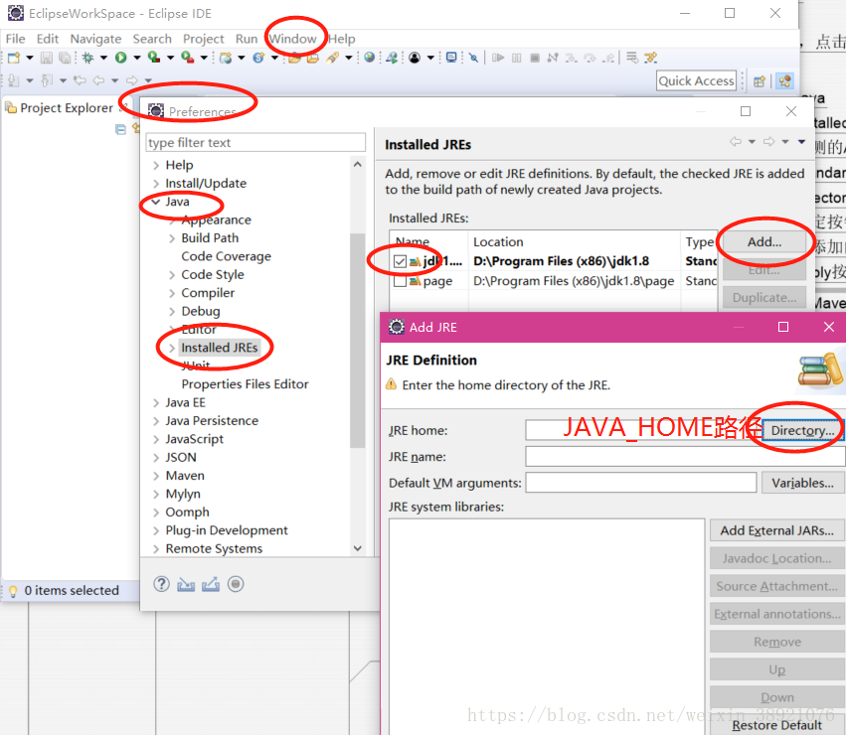Screen dimensions: 846x735
Task: Click the Preferences help question-mark icon
Action: click(x=161, y=584)
